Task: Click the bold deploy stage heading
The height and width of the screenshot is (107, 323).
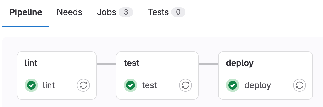Action: tap(240, 63)
